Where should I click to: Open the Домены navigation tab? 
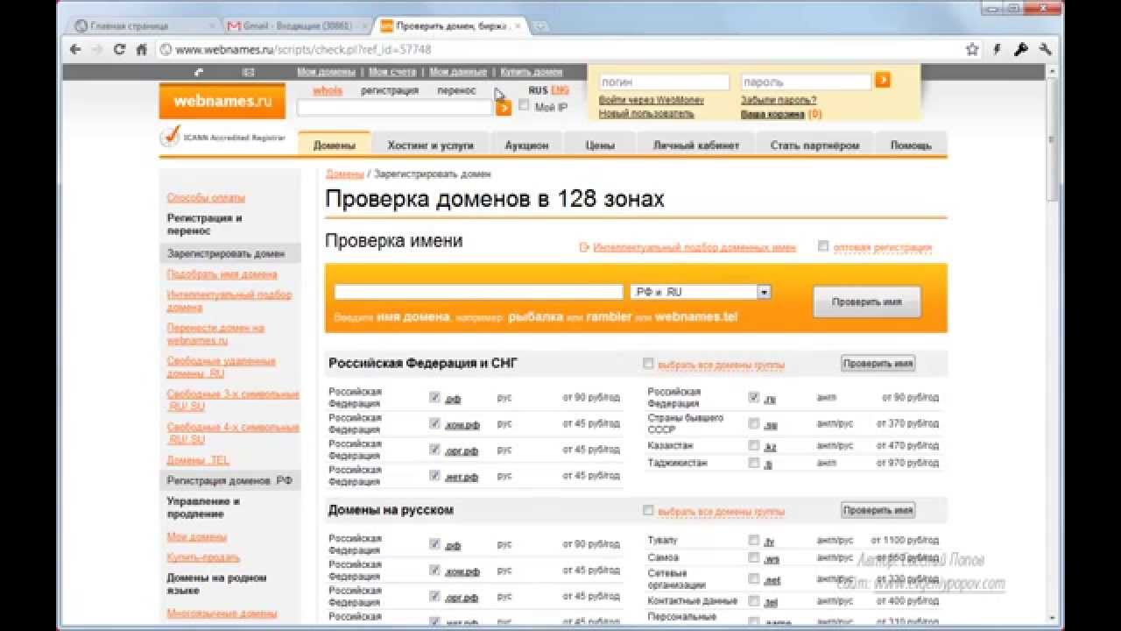coord(334,145)
